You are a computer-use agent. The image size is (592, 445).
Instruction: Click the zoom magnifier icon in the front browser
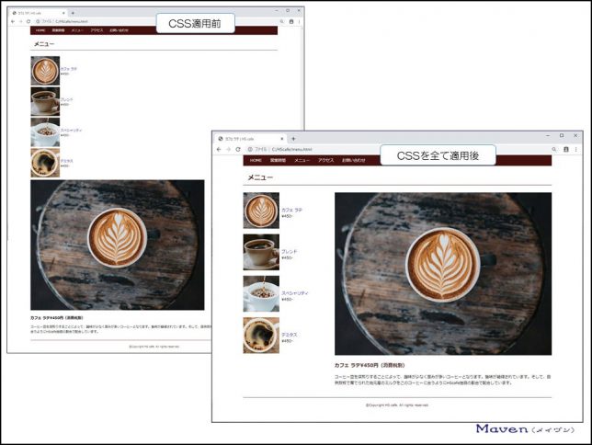554,149
